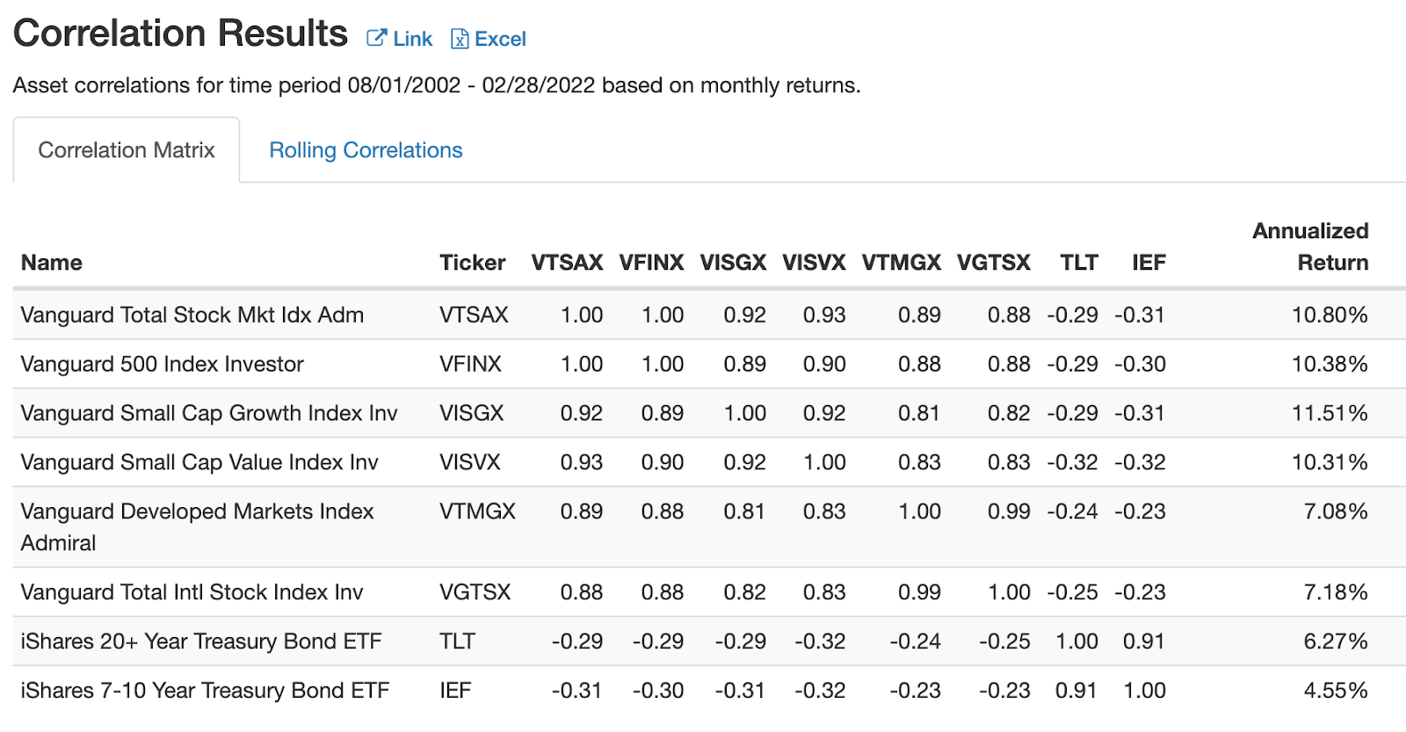This screenshot has width=1406, height=732.
Task: Click the VGTSX ticker in row
Action: click(x=475, y=592)
